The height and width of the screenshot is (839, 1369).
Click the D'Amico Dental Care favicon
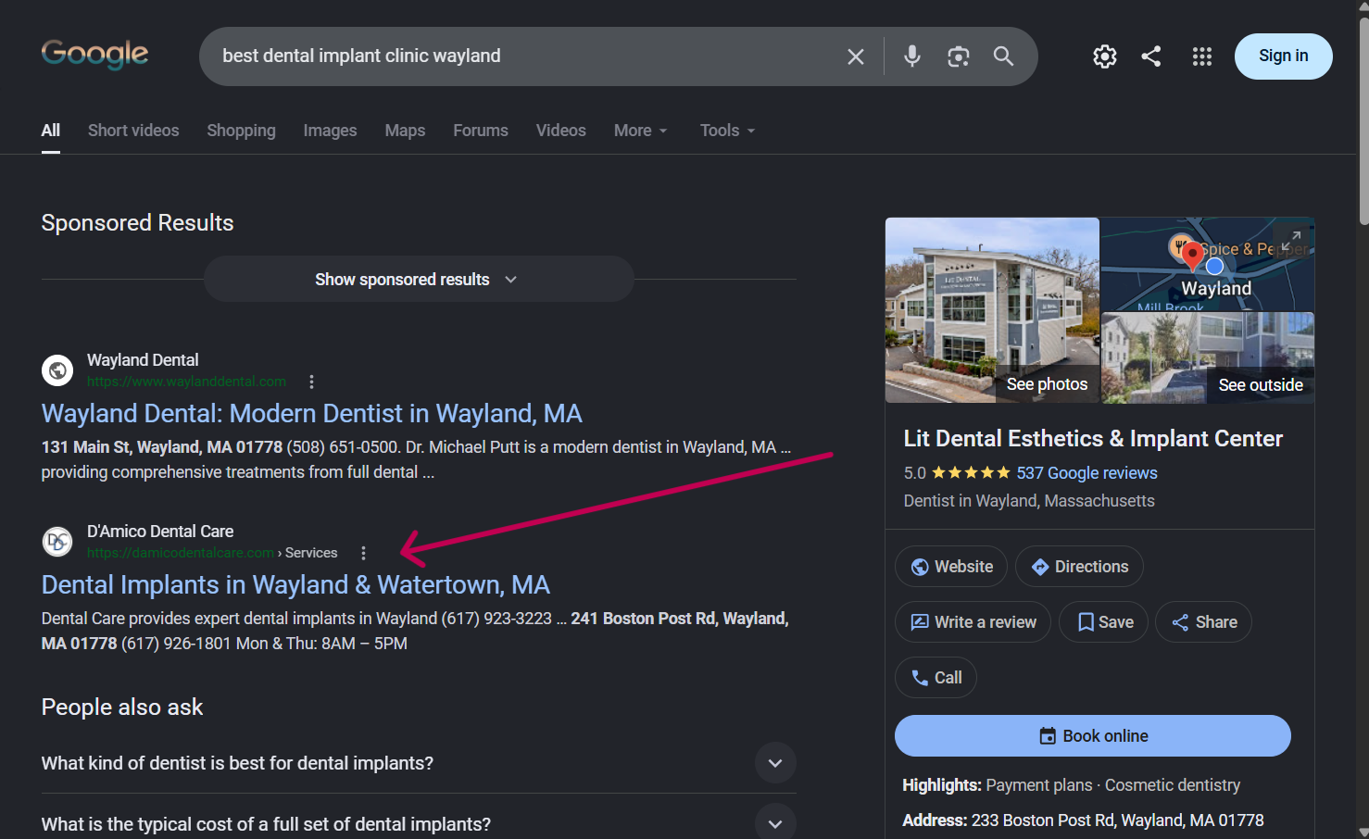(57, 542)
